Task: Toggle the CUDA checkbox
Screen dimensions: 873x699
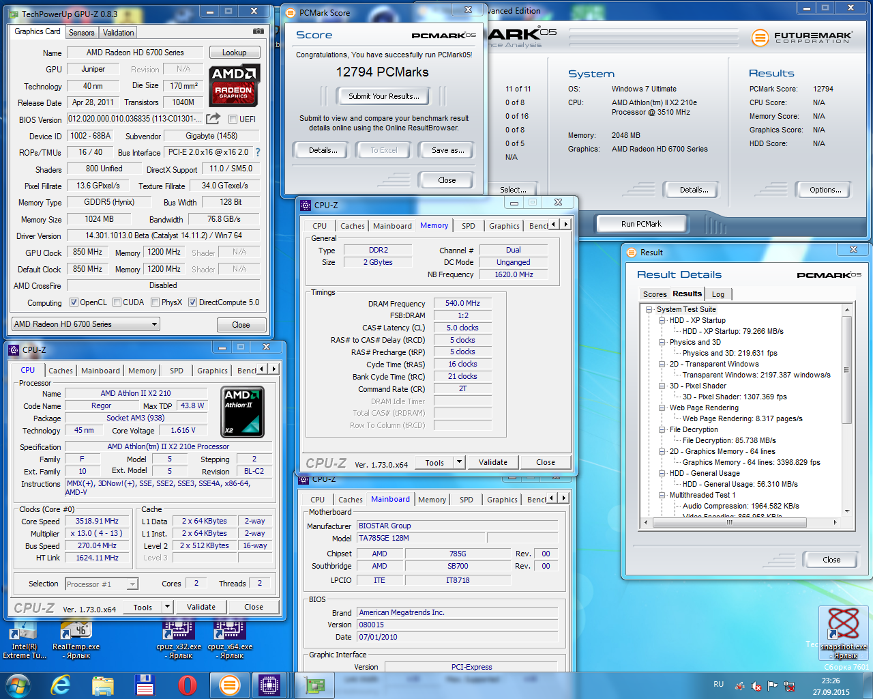Action: pos(117,302)
